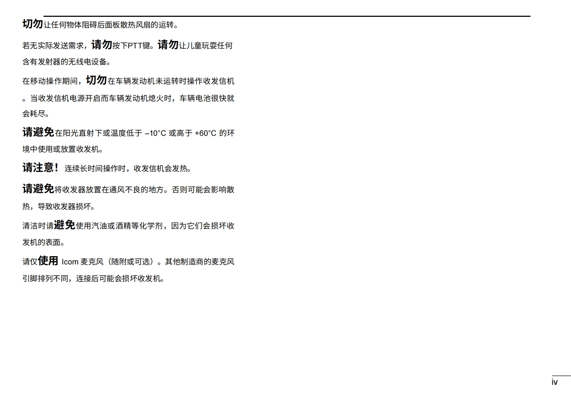Click the page number iv
Screen dimensions: 571x402
(x=555, y=382)
